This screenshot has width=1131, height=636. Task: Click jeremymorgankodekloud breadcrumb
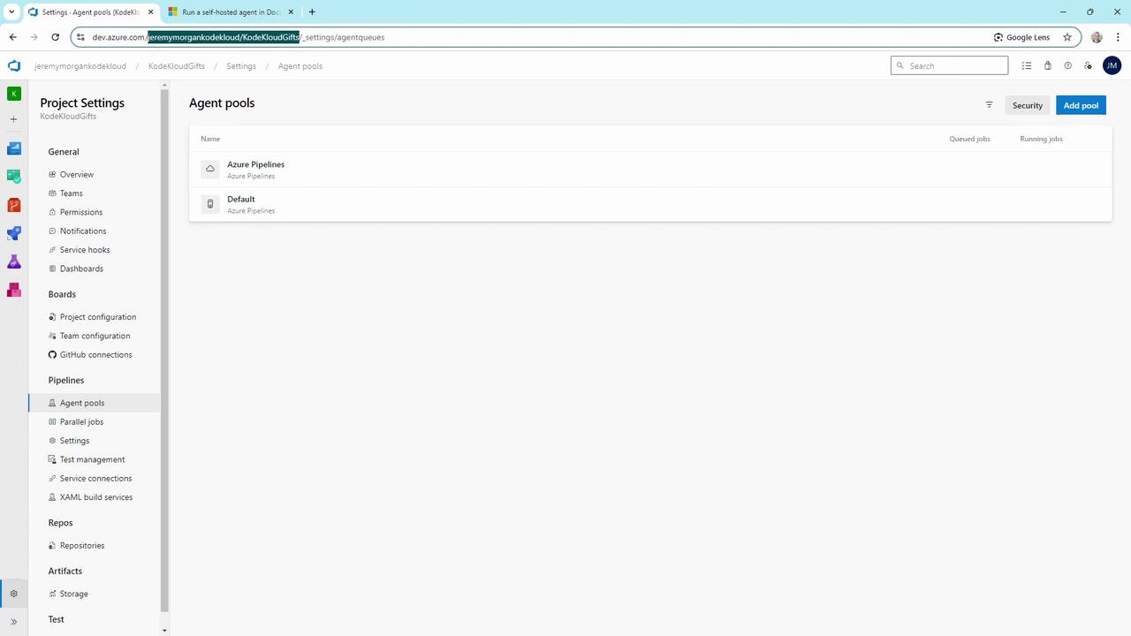point(80,66)
